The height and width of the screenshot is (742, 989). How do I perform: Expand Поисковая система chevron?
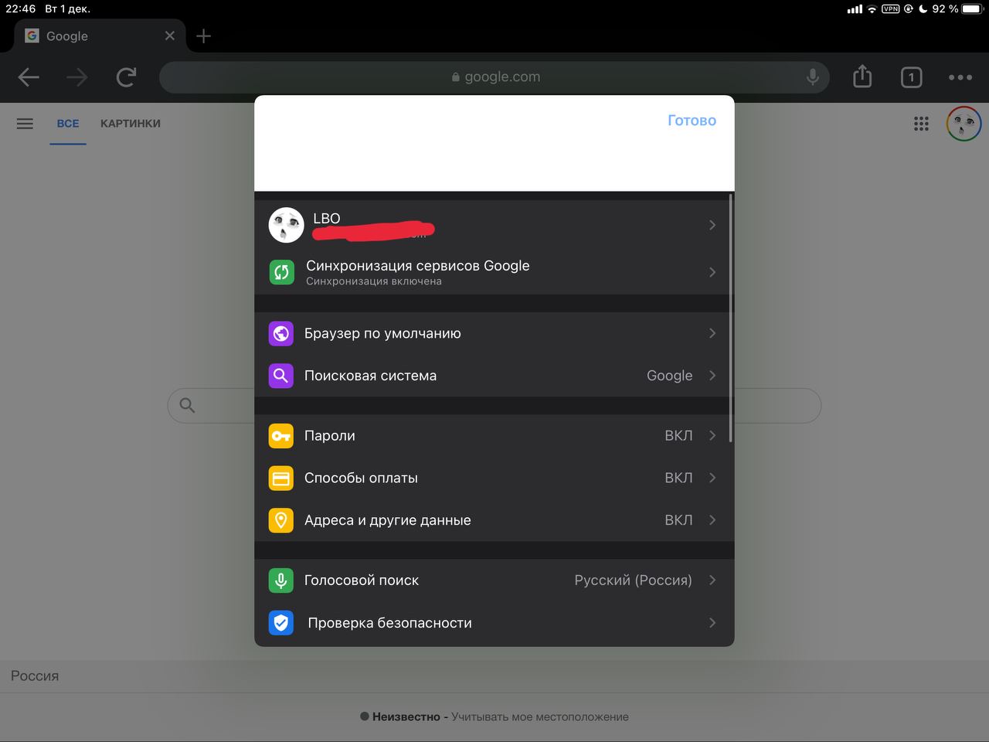(x=712, y=376)
